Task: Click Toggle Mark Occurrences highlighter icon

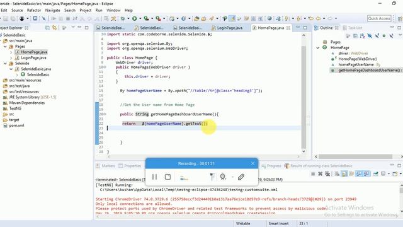Action: tap(232, 18)
